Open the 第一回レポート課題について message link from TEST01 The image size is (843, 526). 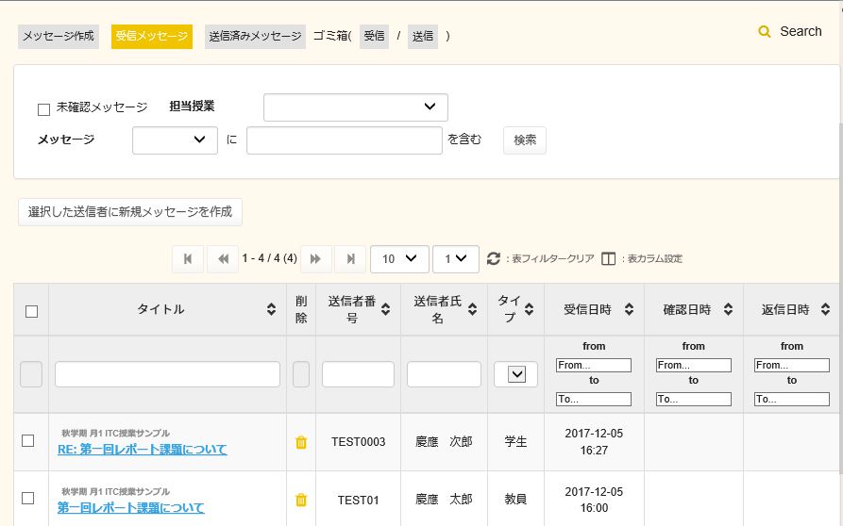130,507
